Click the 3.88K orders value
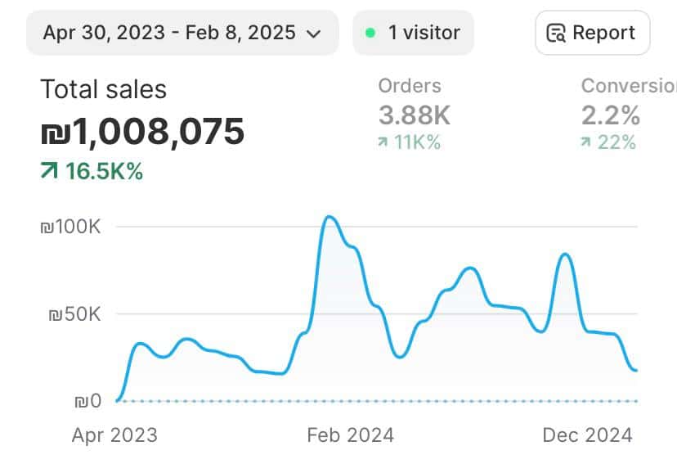 point(414,115)
